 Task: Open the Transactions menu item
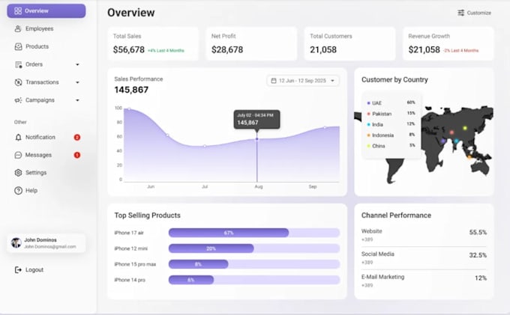46,82
